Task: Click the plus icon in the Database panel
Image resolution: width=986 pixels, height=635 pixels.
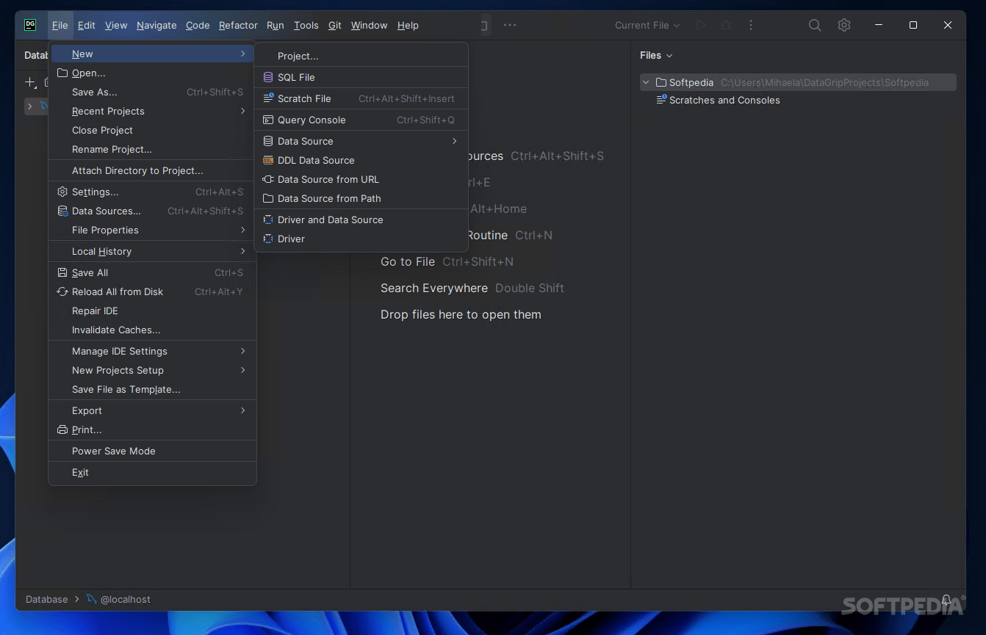Action: 30,83
